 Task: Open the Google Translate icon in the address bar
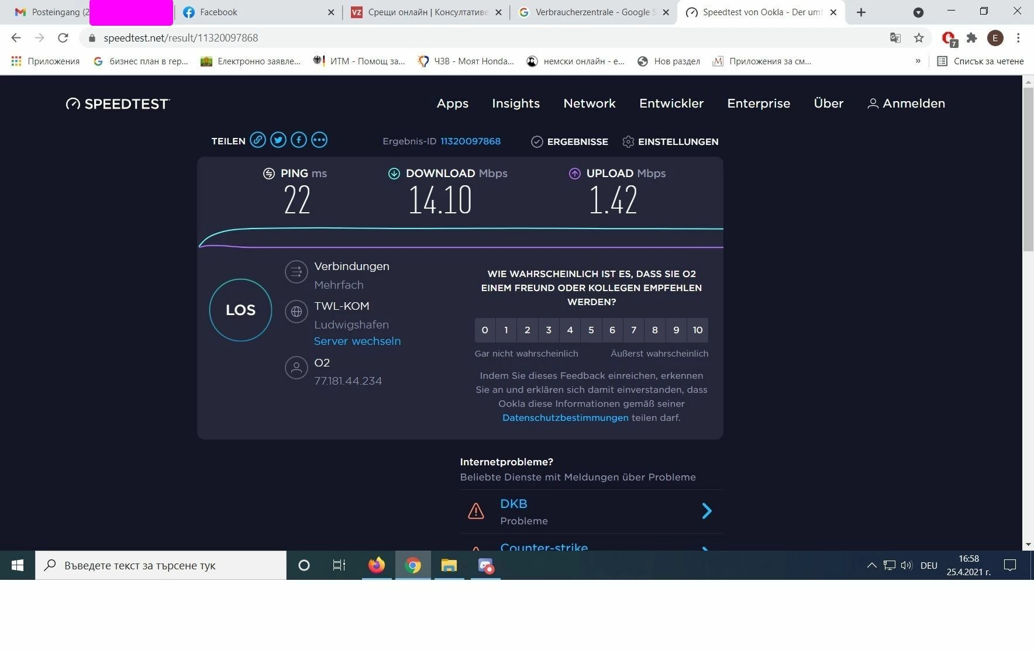point(895,38)
